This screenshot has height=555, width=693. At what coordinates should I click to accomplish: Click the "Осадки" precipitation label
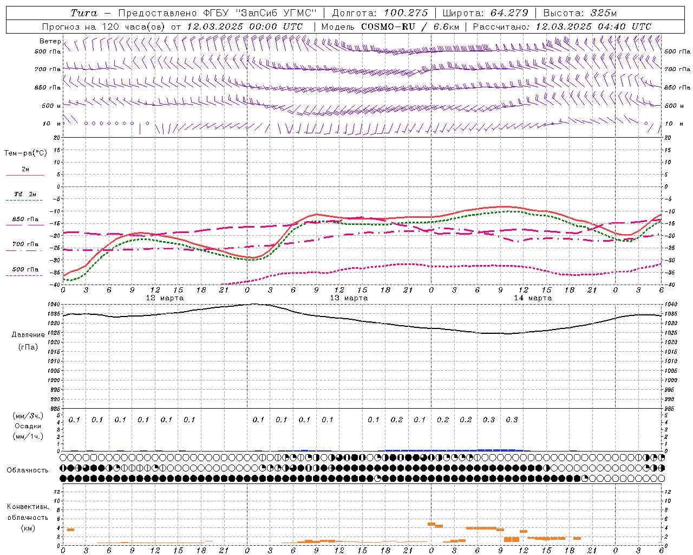pyautogui.click(x=28, y=426)
